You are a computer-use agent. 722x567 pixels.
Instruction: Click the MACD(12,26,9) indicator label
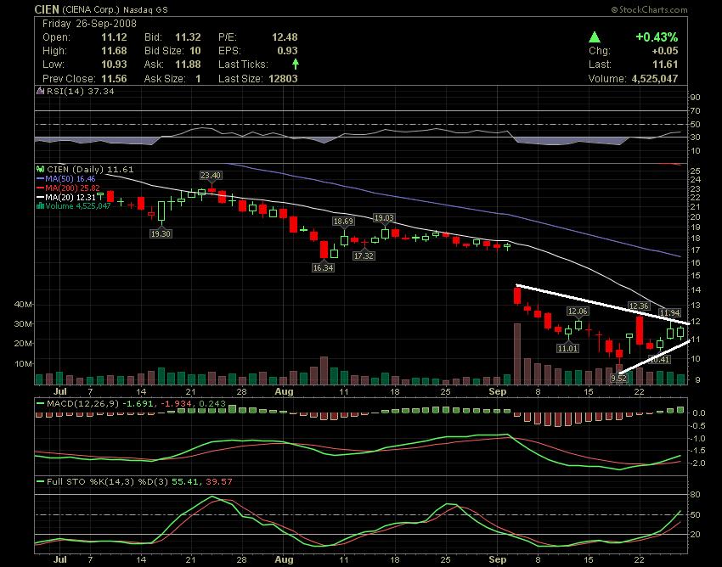82,404
